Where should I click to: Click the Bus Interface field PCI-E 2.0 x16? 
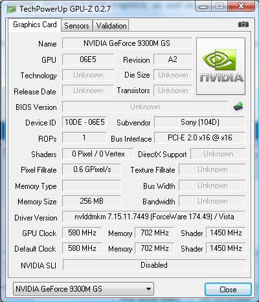(200, 138)
